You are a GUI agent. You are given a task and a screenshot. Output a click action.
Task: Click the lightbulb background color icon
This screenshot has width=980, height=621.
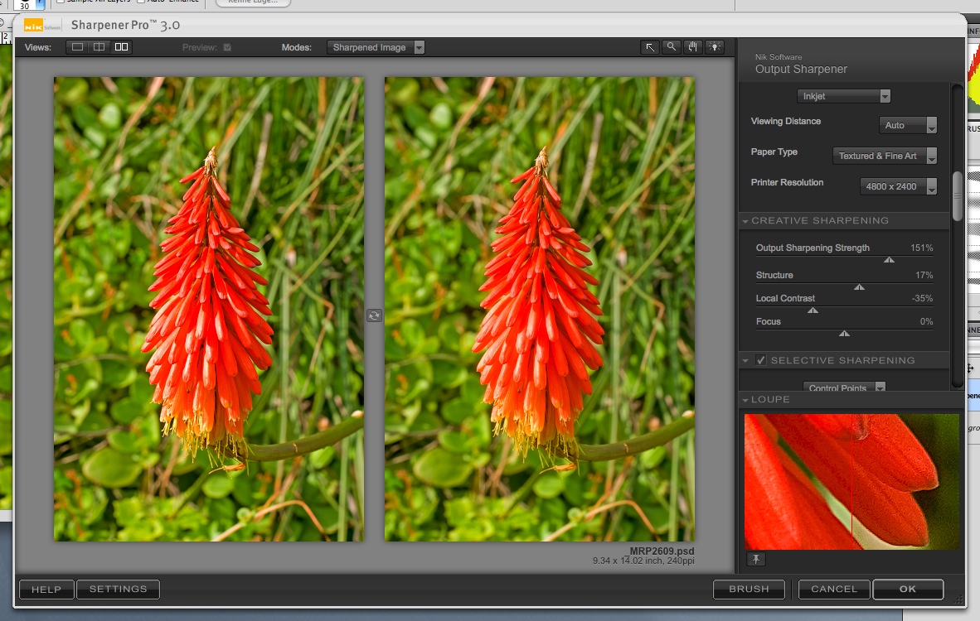coord(714,47)
